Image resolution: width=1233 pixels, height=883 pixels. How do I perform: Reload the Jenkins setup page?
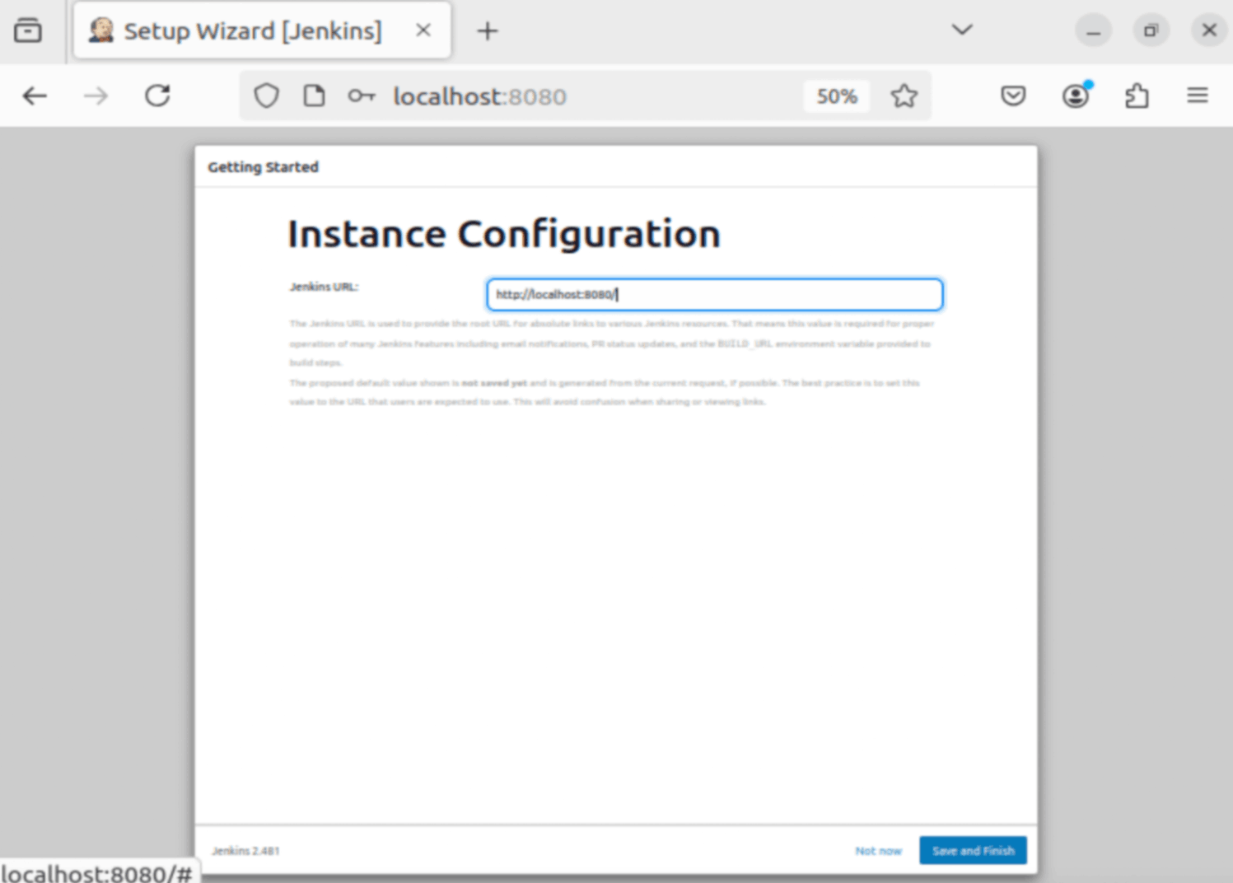coord(157,96)
